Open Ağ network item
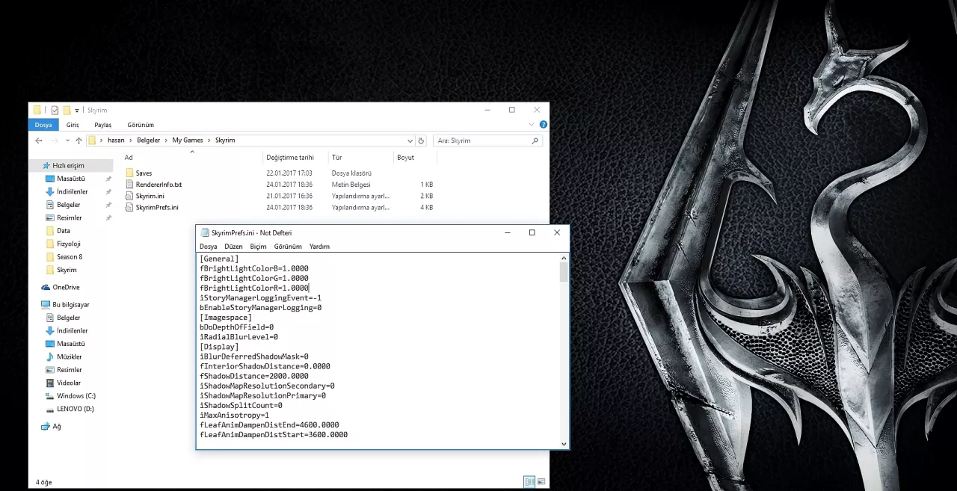Screen dimensions: 957x491 56,426
